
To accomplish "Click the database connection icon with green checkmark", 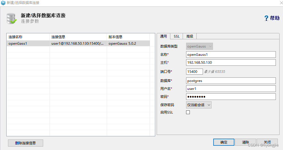I will pyautogui.click(x=11, y=18).
